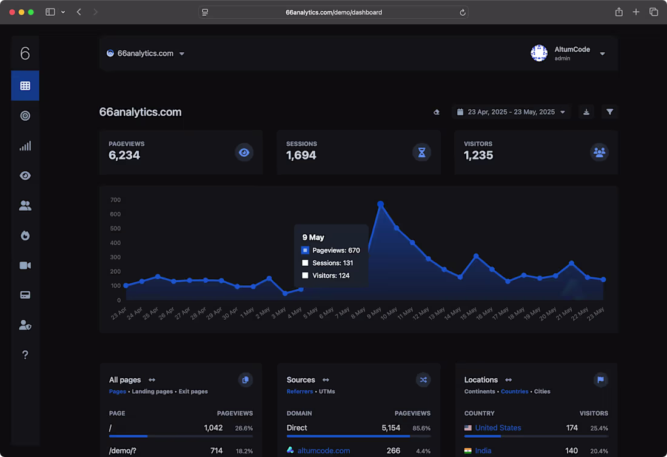Toggle Pageviews checkbox in chart tooltip
The image size is (667, 457).
[305, 250]
